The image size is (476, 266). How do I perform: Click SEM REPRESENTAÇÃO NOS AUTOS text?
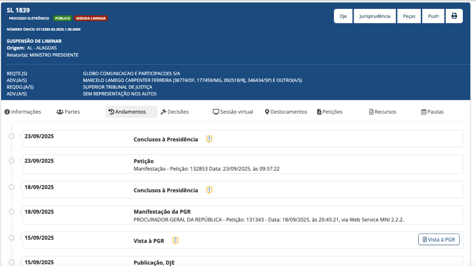(120, 94)
